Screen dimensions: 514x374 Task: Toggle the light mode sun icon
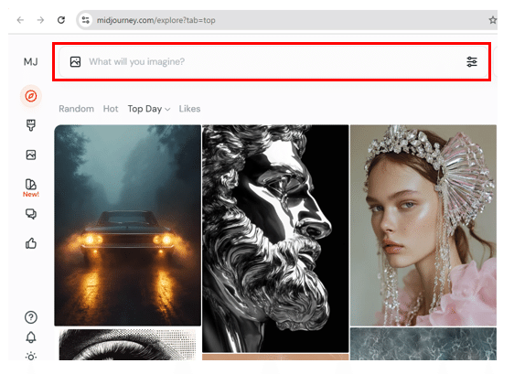click(31, 357)
